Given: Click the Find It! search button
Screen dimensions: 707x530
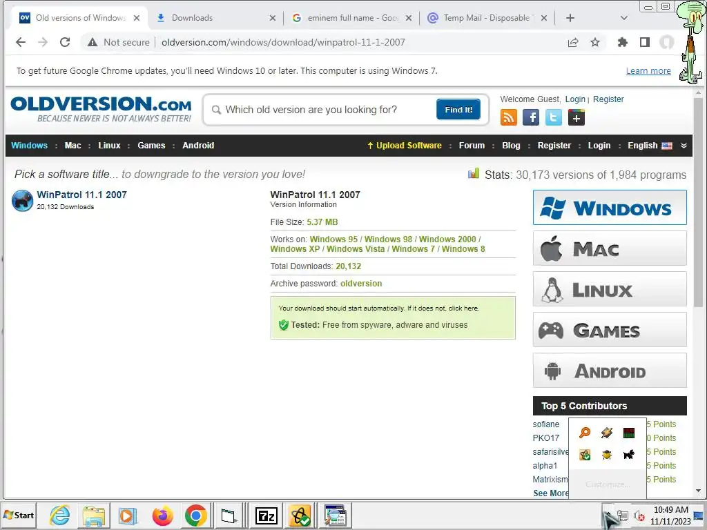Looking at the screenshot, I should pos(458,110).
